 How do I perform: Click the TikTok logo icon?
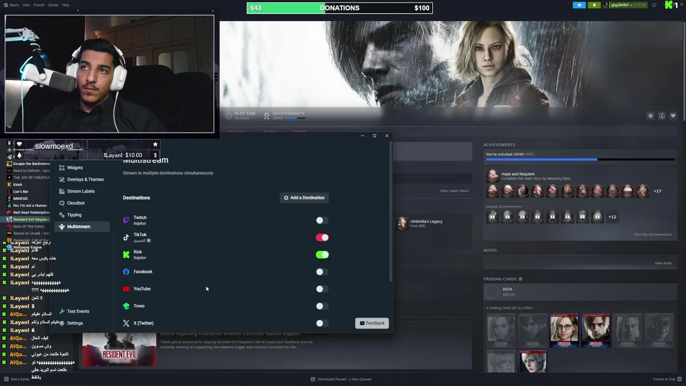(126, 237)
